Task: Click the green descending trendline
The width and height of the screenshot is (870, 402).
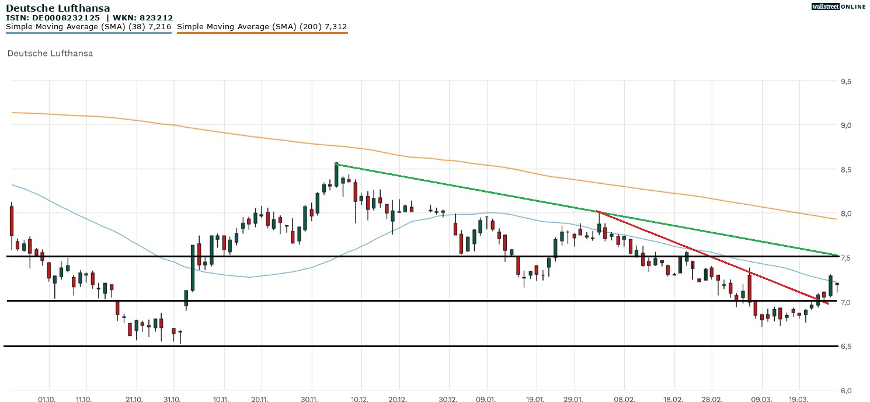Action: 467,188
